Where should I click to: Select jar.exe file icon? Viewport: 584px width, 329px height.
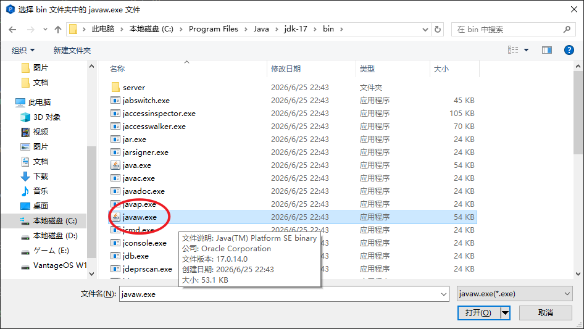coord(115,140)
